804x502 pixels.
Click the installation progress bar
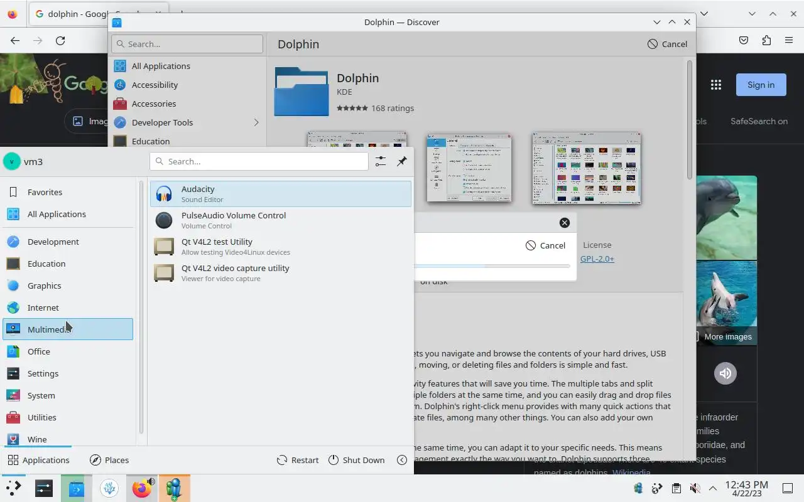click(492, 266)
